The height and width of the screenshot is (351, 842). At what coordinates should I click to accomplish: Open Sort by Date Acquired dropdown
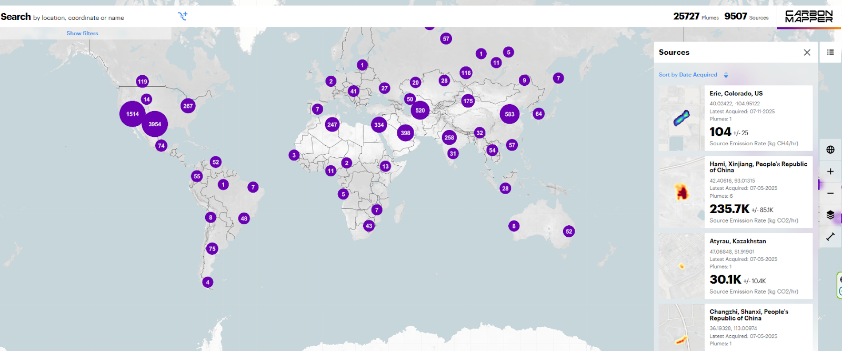pyautogui.click(x=688, y=75)
